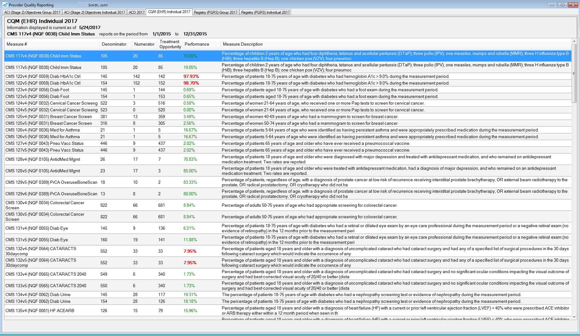Click the red 98.70% performance value

(x=191, y=83)
